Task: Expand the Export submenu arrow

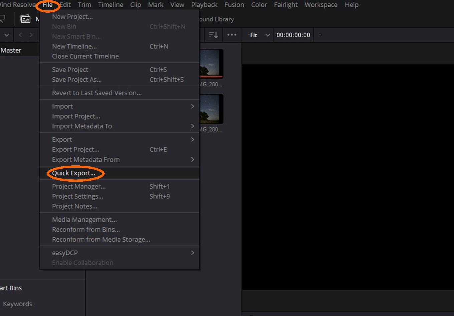Action: (x=192, y=139)
